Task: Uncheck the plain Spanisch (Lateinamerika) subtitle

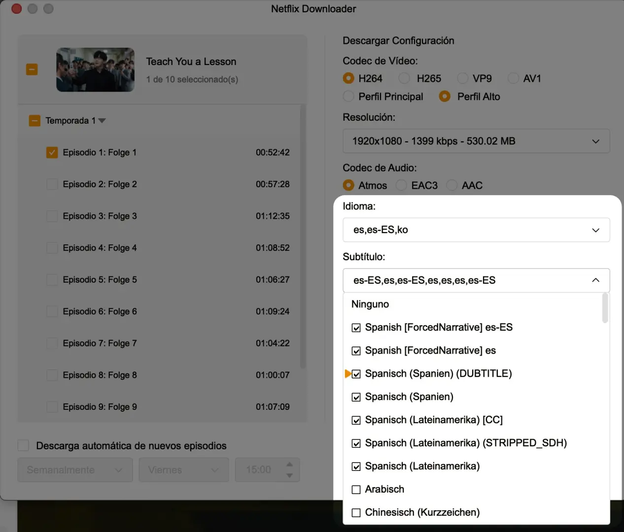Action: (x=356, y=466)
